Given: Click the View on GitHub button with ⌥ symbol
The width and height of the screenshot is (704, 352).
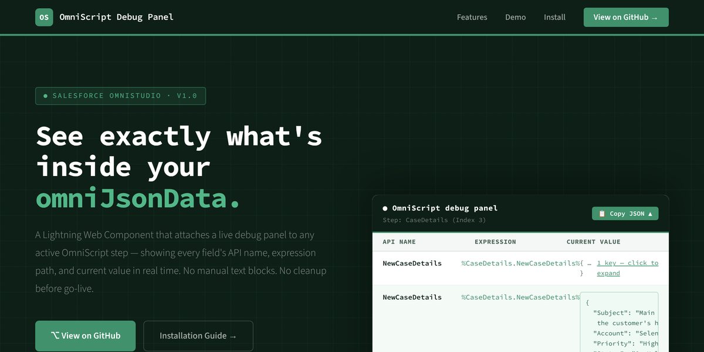Looking at the screenshot, I should pyautogui.click(x=86, y=336).
